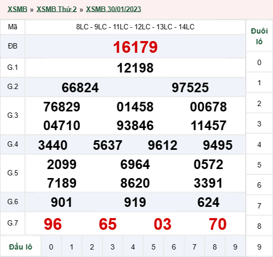Select digit 2 in Đầu lô row
Viewport: 273px width, 257px height.
pyautogui.click(x=92, y=247)
